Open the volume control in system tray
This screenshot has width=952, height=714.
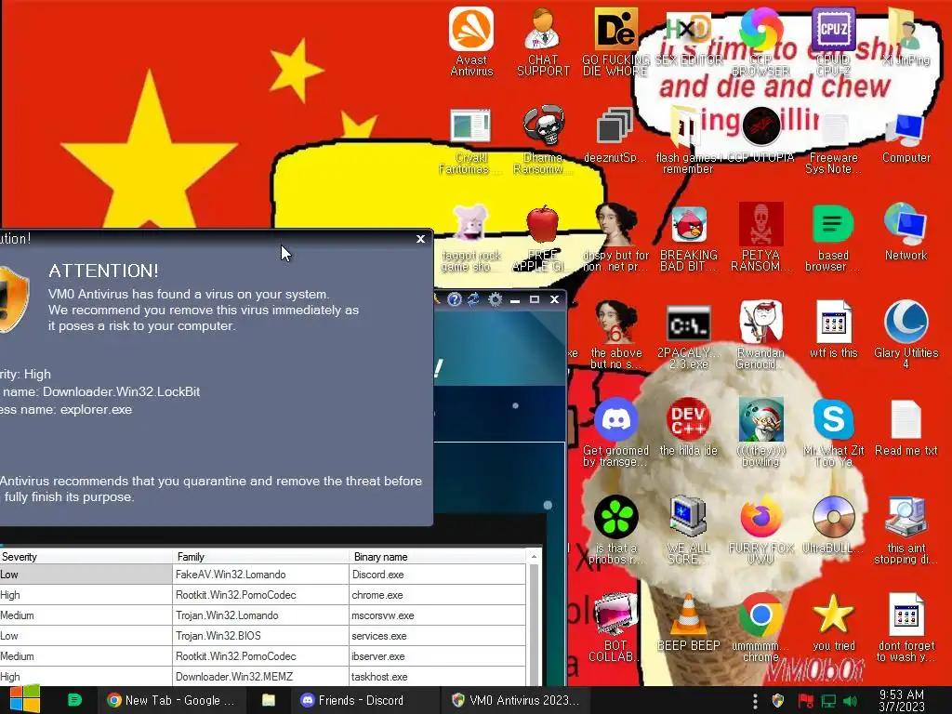[x=850, y=701]
